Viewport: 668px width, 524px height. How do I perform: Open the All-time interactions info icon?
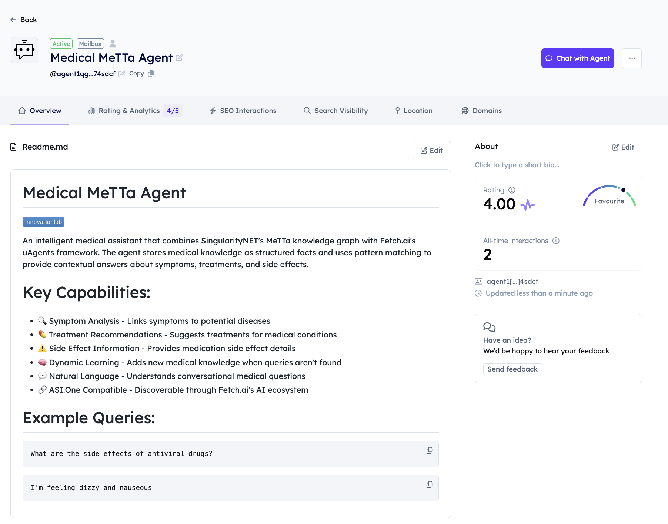[x=556, y=241]
